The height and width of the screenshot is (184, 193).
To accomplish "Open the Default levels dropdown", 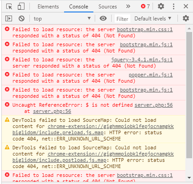I will click(153, 19).
